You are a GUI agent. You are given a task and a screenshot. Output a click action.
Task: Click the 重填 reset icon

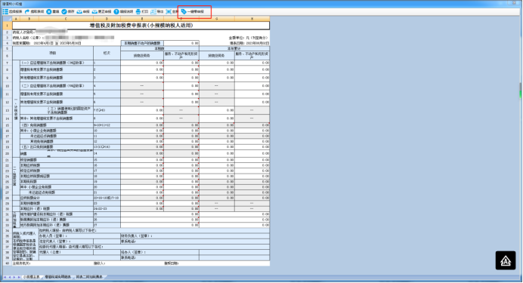point(48,11)
